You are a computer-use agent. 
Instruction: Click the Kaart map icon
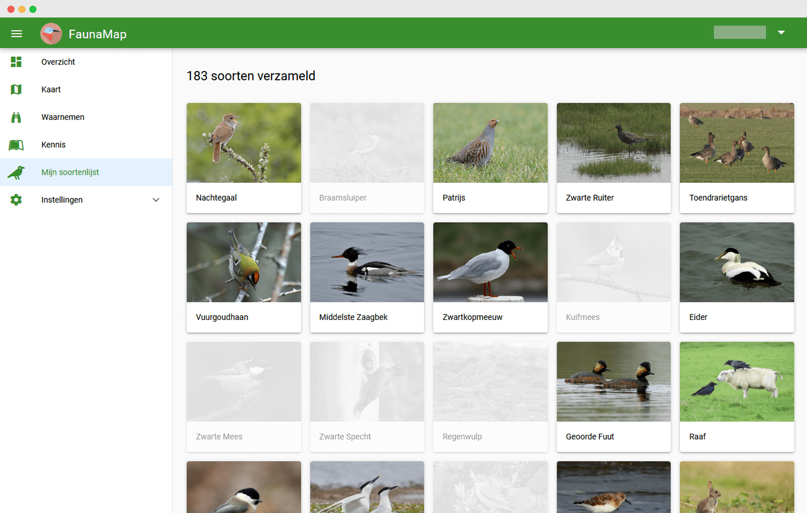(x=16, y=90)
